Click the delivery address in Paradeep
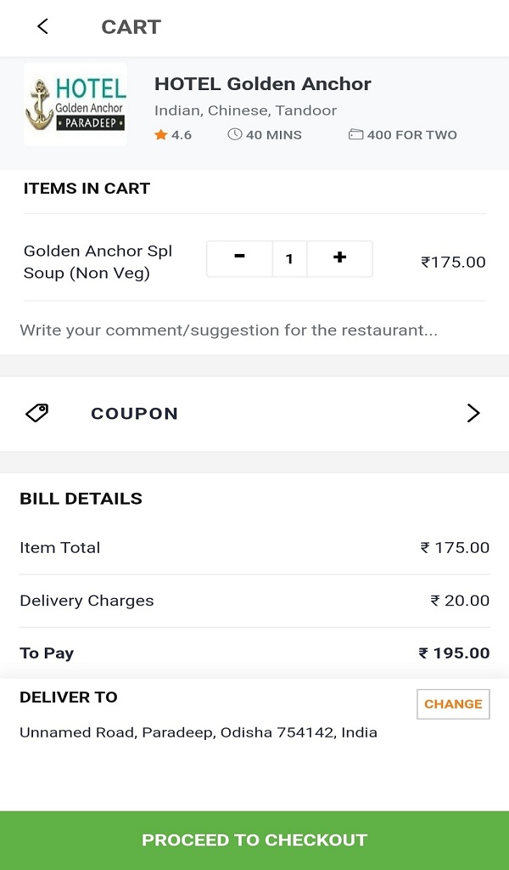Viewport: 509px width, 870px height. click(x=199, y=732)
